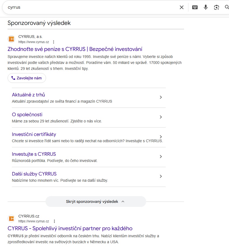Image resolution: width=229 pixels, height=247 pixels.
Task: Click the Aktuálně z trhů sitelink title
Action: coord(28,95)
